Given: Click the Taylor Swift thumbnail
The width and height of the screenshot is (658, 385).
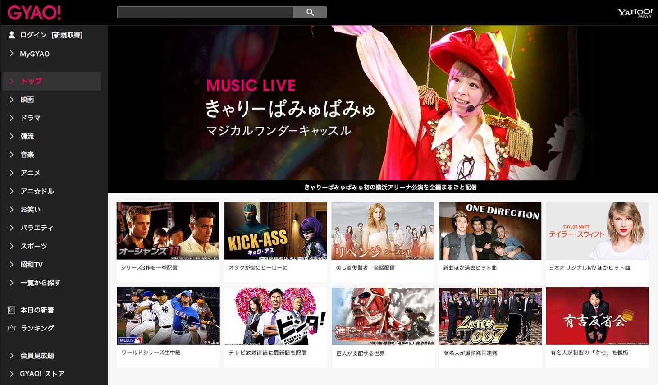Looking at the screenshot, I should (x=597, y=231).
